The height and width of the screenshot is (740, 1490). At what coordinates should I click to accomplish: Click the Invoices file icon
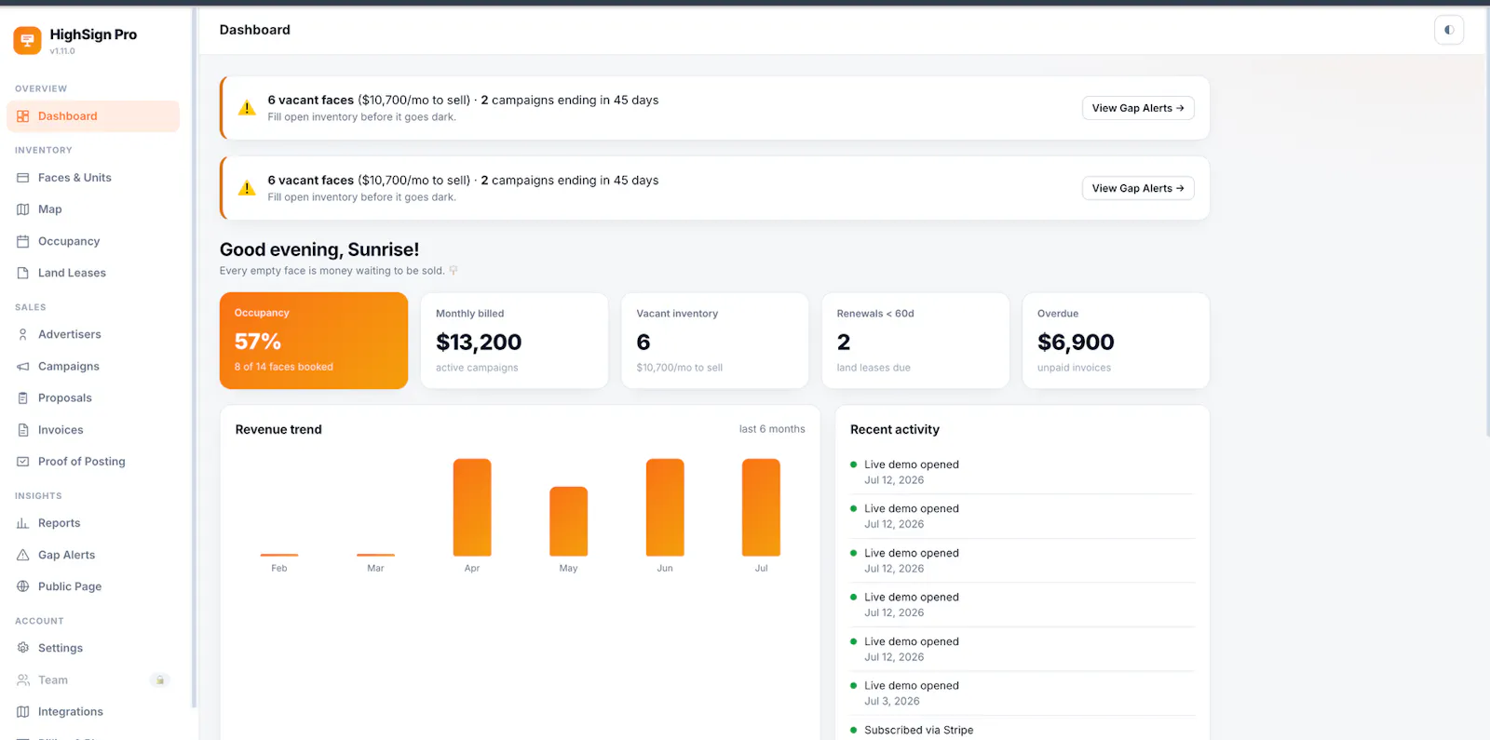[23, 430]
